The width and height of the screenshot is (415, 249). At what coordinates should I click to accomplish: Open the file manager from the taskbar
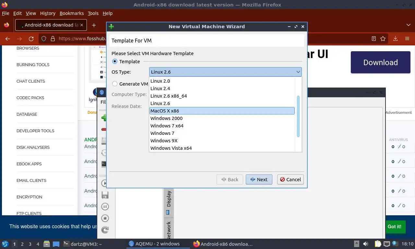tap(47, 244)
